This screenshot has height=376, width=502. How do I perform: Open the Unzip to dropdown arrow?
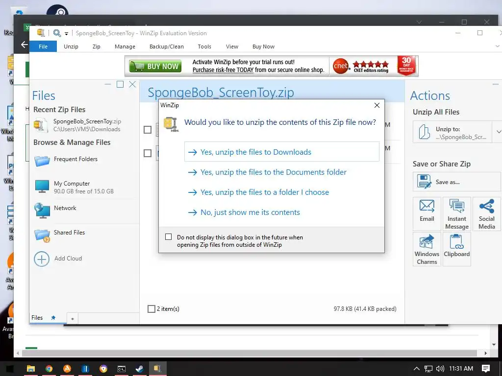tap(498, 132)
